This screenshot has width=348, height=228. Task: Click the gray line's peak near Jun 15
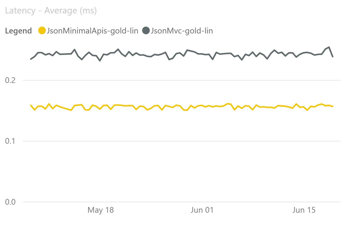pos(329,47)
